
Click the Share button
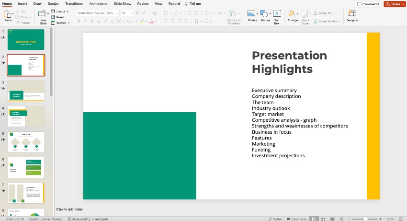point(394,4)
